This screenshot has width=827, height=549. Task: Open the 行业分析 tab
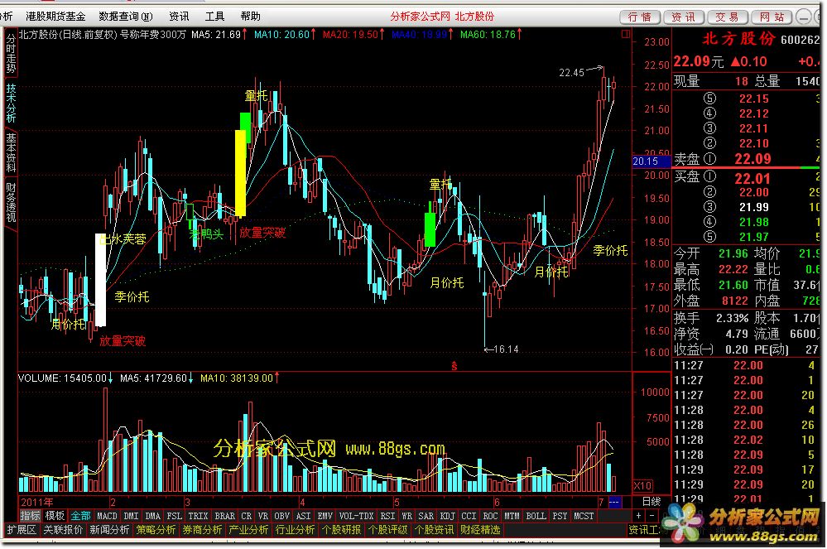point(296,529)
